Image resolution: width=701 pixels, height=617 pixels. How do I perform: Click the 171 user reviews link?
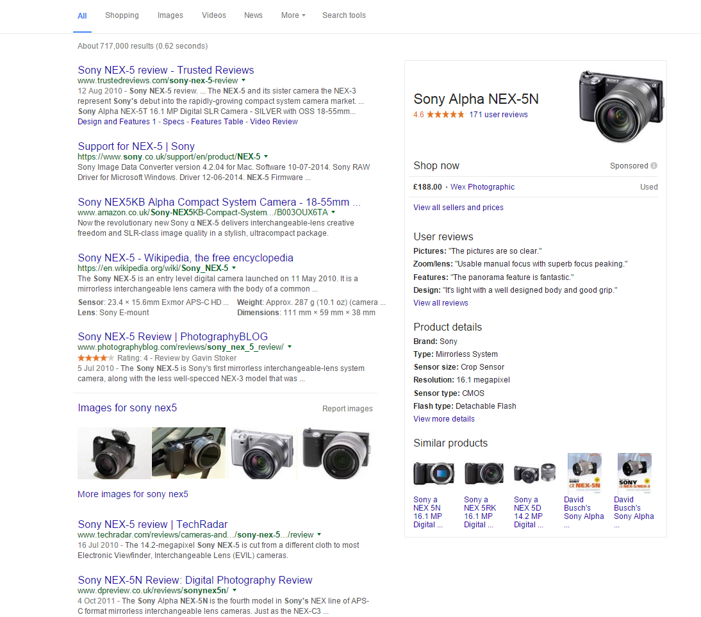(x=499, y=115)
